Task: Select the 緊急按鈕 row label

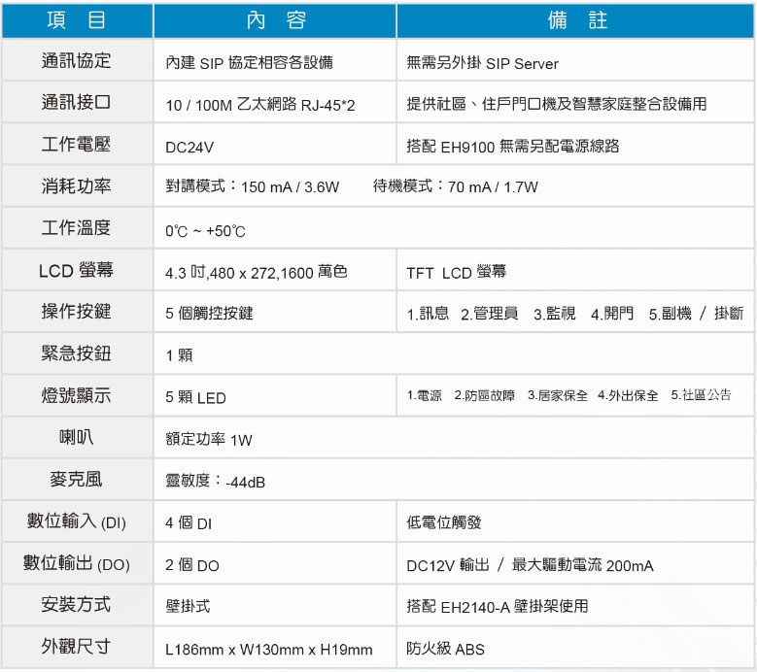Action: [76, 353]
